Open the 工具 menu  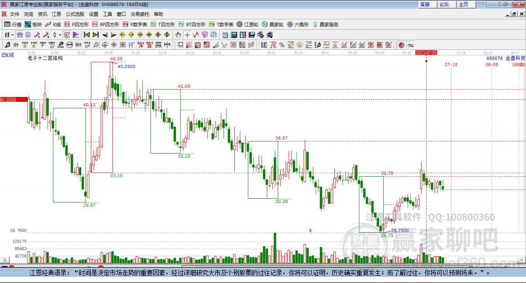coord(107,14)
